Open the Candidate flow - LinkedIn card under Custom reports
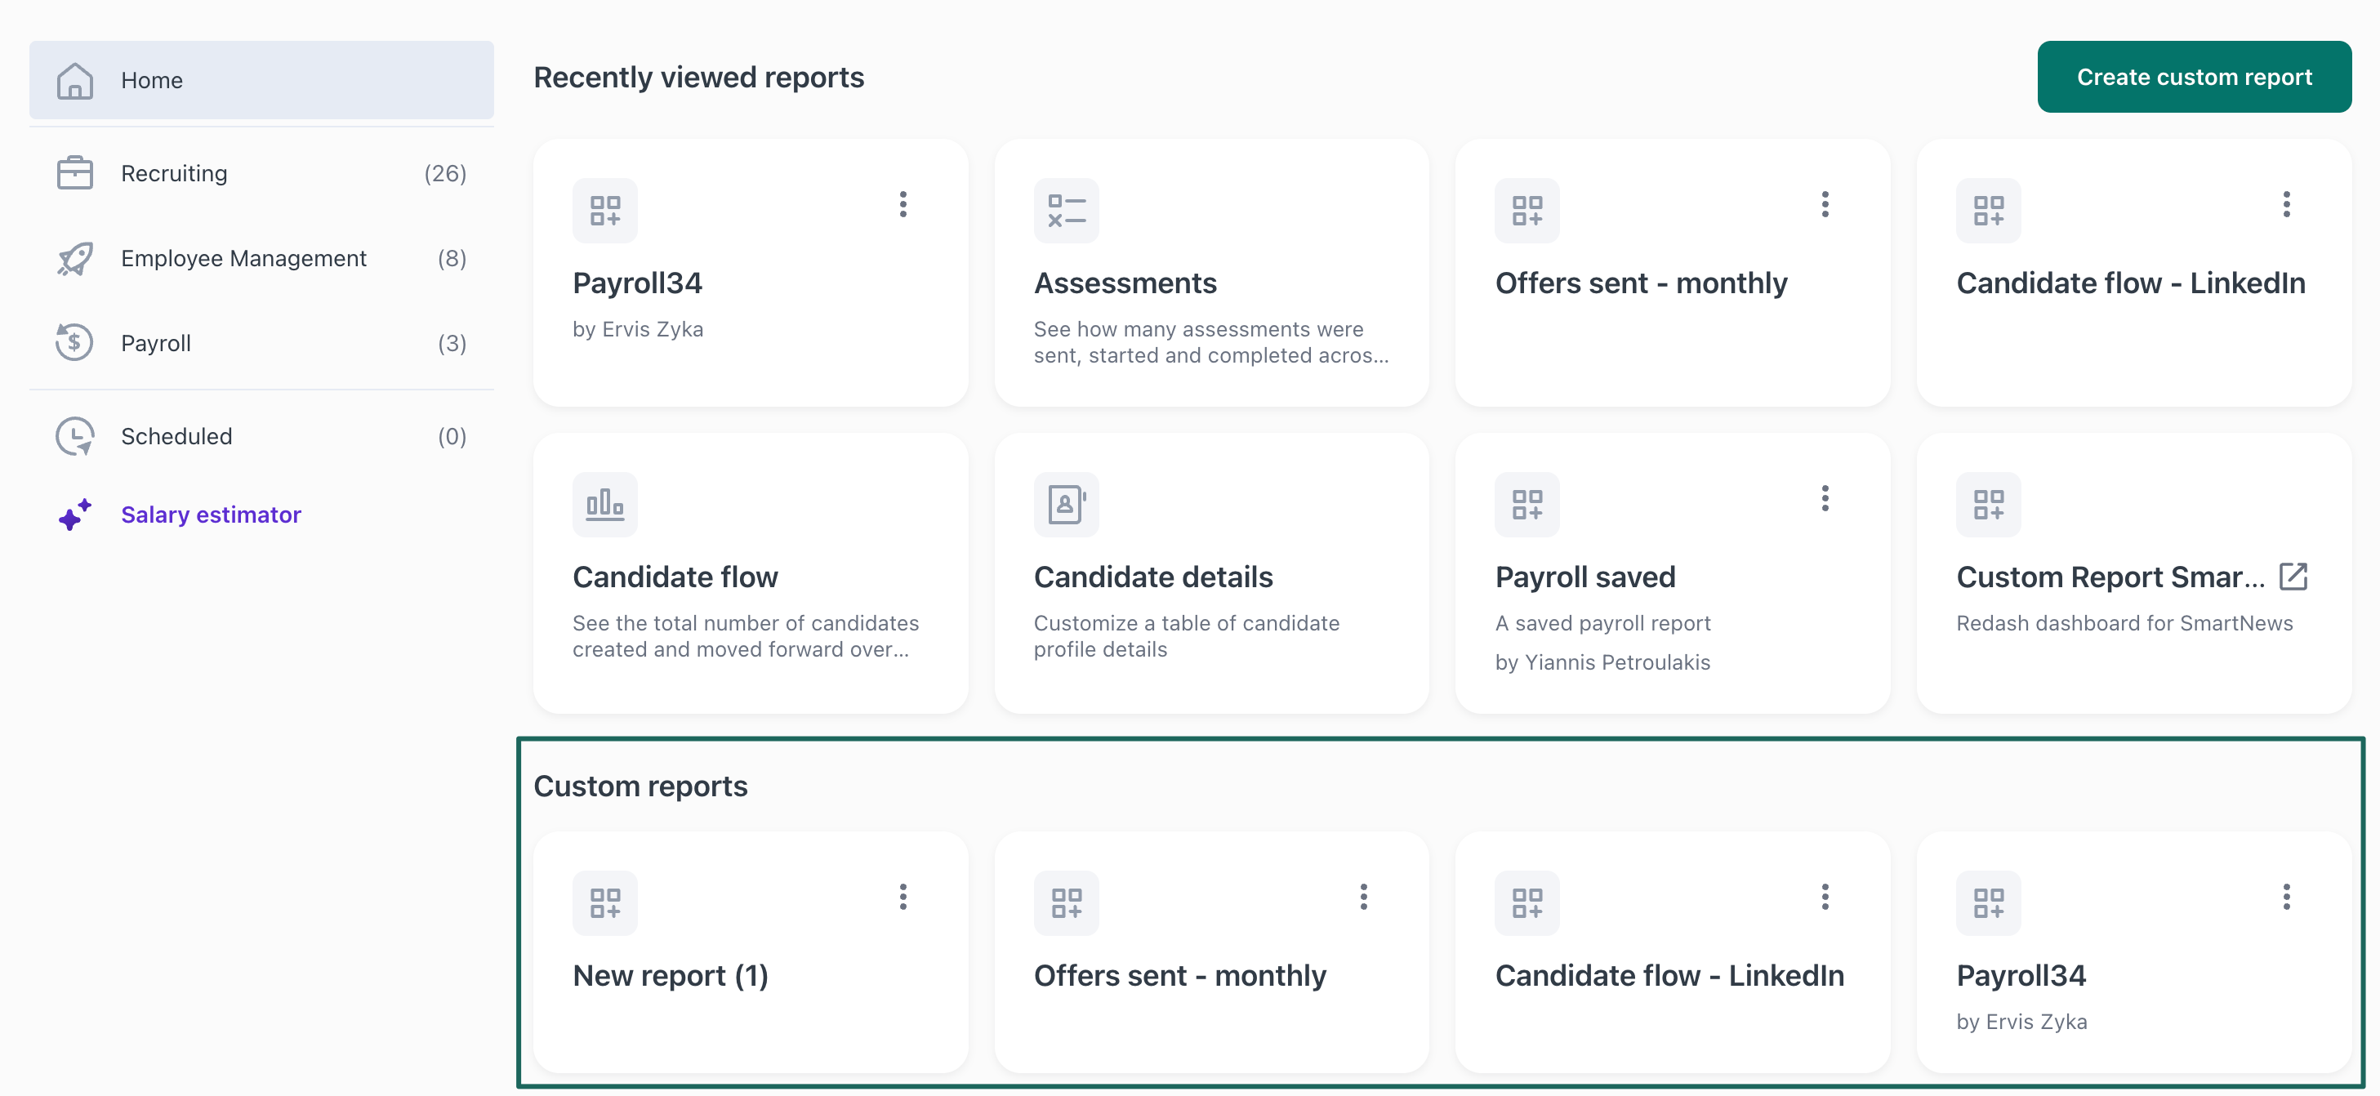This screenshot has width=2380, height=1096. [x=1669, y=975]
